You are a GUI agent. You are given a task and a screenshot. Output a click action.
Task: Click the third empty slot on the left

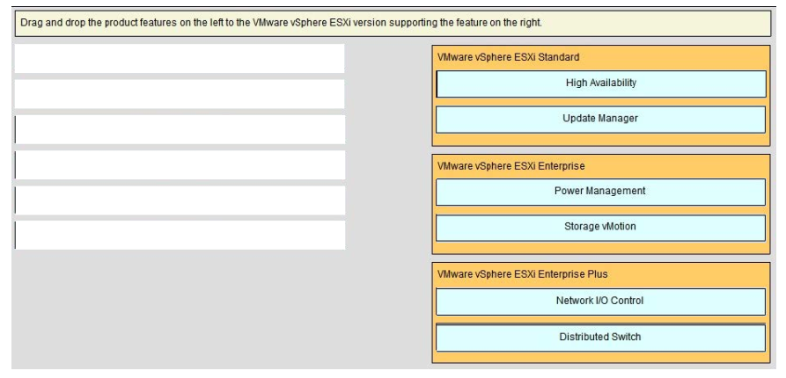click(x=180, y=130)
